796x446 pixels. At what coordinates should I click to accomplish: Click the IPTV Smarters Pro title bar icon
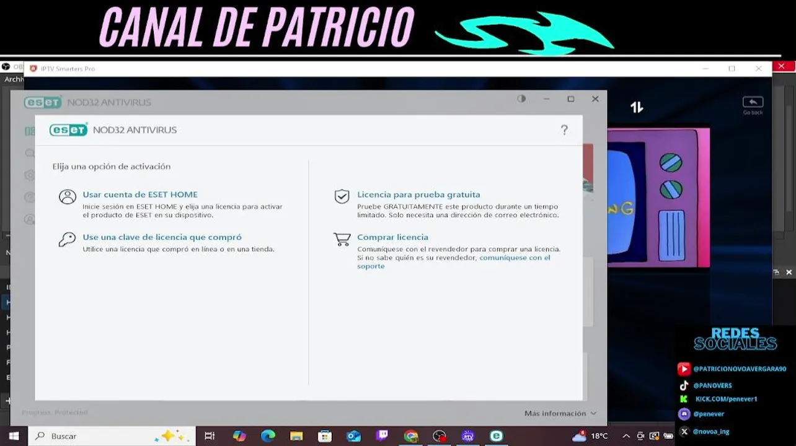coord(33,69)
